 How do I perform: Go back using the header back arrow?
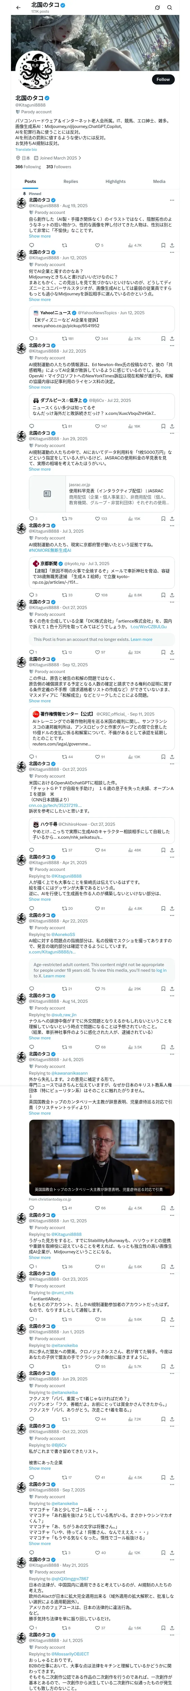click(x=17, y=7)
